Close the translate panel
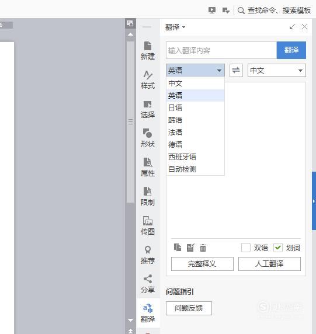The image size is (316, 334). click(x=304, y=27)
